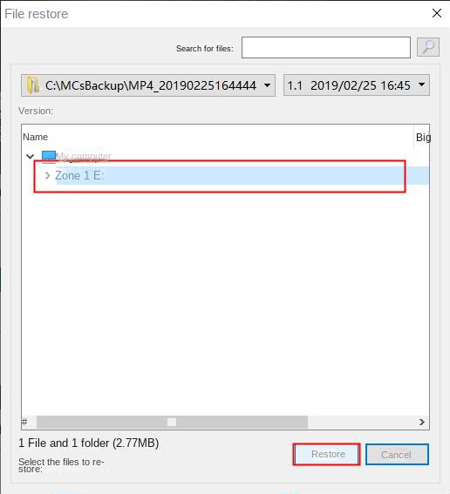The image size is (450, 494).
Task: Select the My computer tree label
Action: point(84,156)
